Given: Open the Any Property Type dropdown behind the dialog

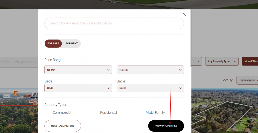Looking at the screenshot, I should (222, 61).
